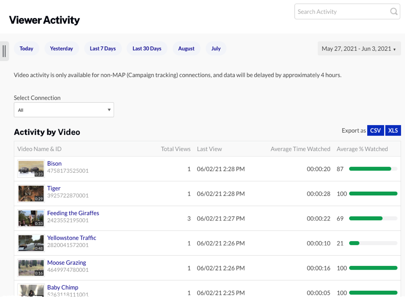Viewport: 405px width, 297px height.
Task: Click the Moose Grazing video thumbnail
Action: 31,268
